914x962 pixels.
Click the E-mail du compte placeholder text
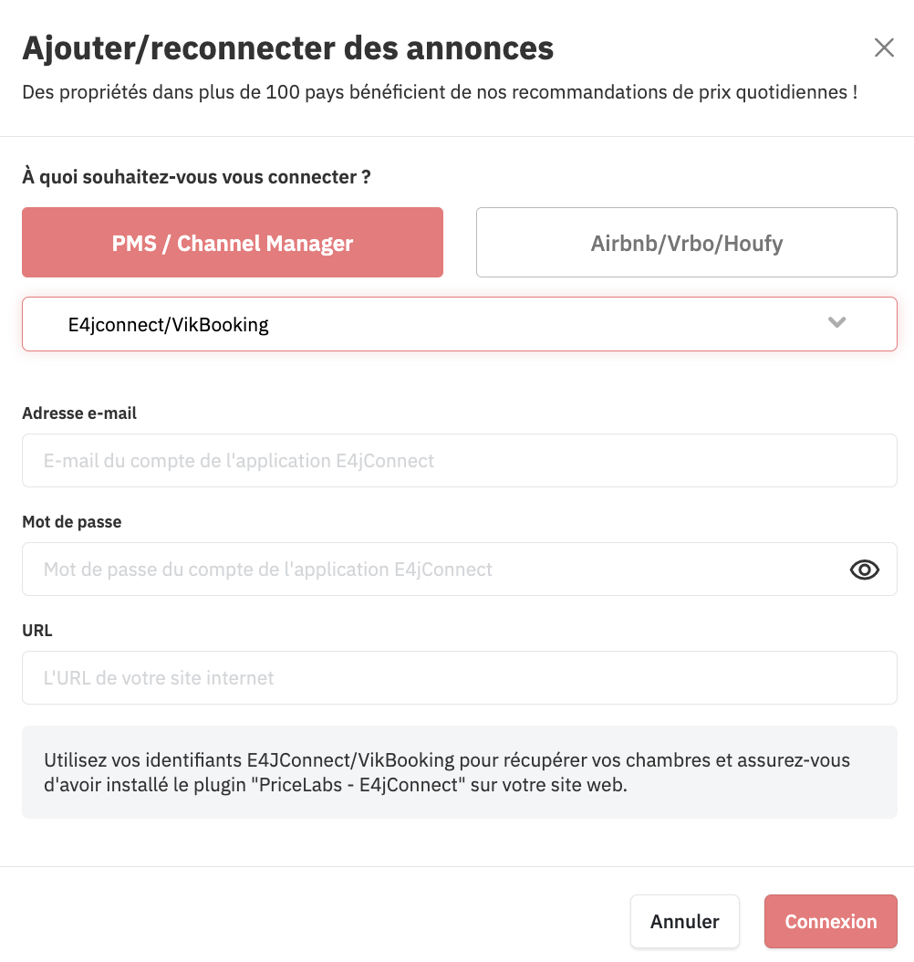pos(238,461)
